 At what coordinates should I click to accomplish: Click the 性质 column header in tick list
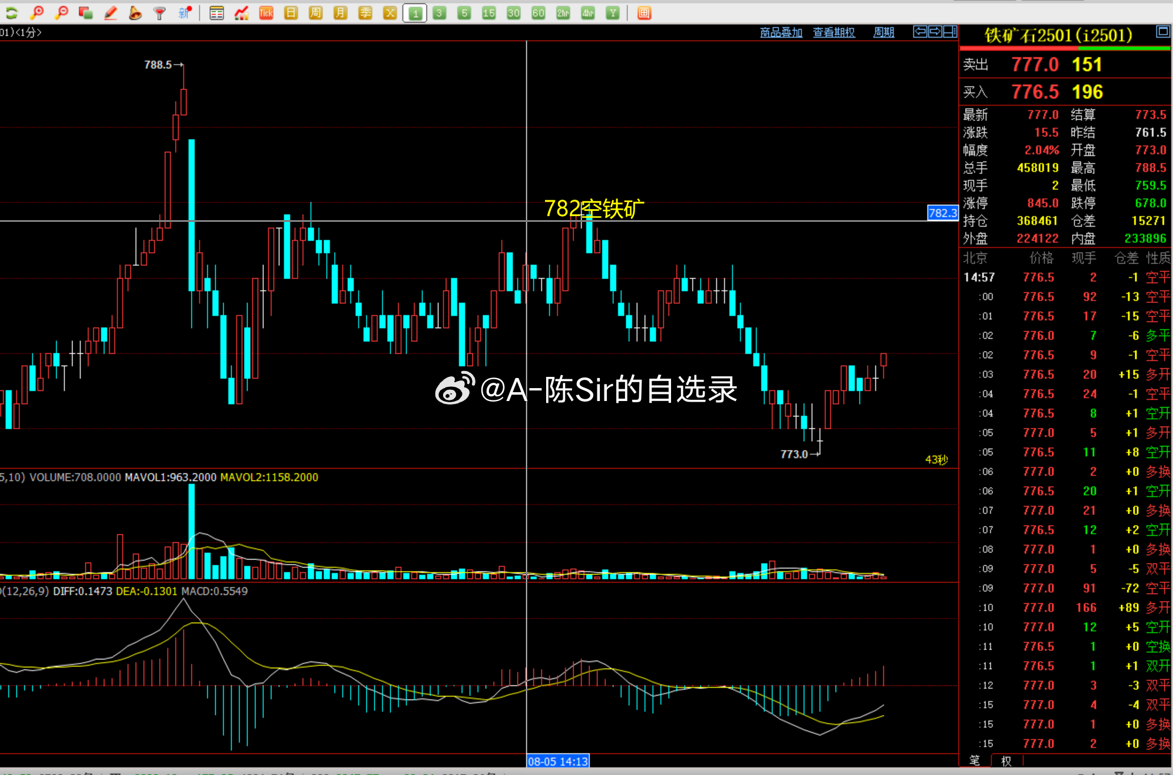(1158, 258)
